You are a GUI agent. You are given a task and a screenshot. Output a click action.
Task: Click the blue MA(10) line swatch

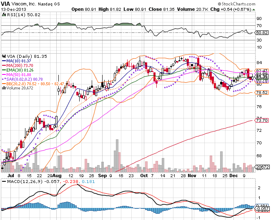4,61
